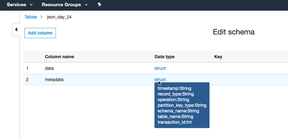
Task: Open the struct data type for metadata column
Action: coord(160,79)
